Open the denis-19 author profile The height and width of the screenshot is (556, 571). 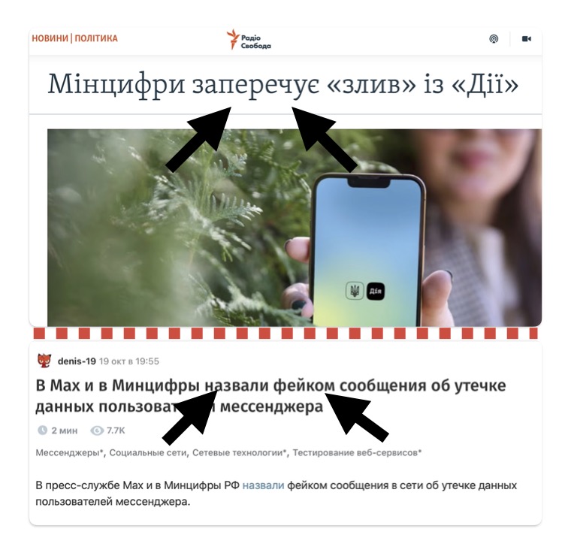[x=77, y=361]
